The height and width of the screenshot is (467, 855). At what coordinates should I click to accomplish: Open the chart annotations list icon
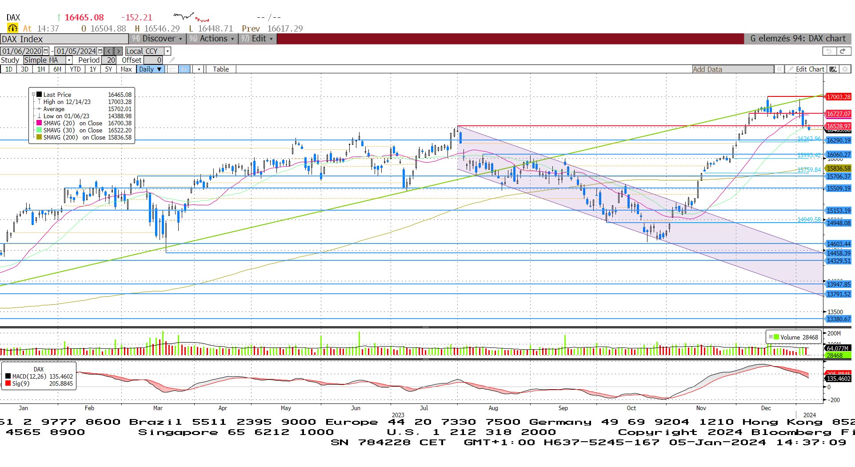click(833, 69)
